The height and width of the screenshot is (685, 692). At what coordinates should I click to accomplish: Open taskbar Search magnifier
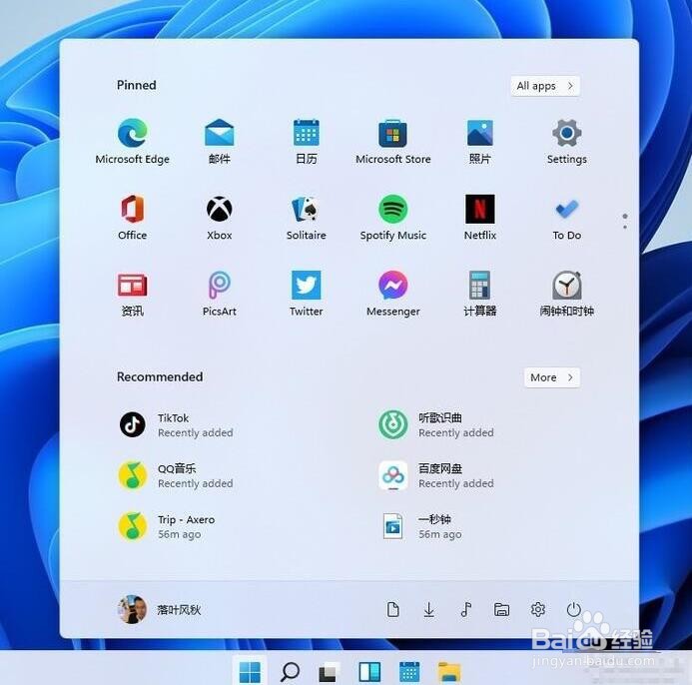click(290, 673)
